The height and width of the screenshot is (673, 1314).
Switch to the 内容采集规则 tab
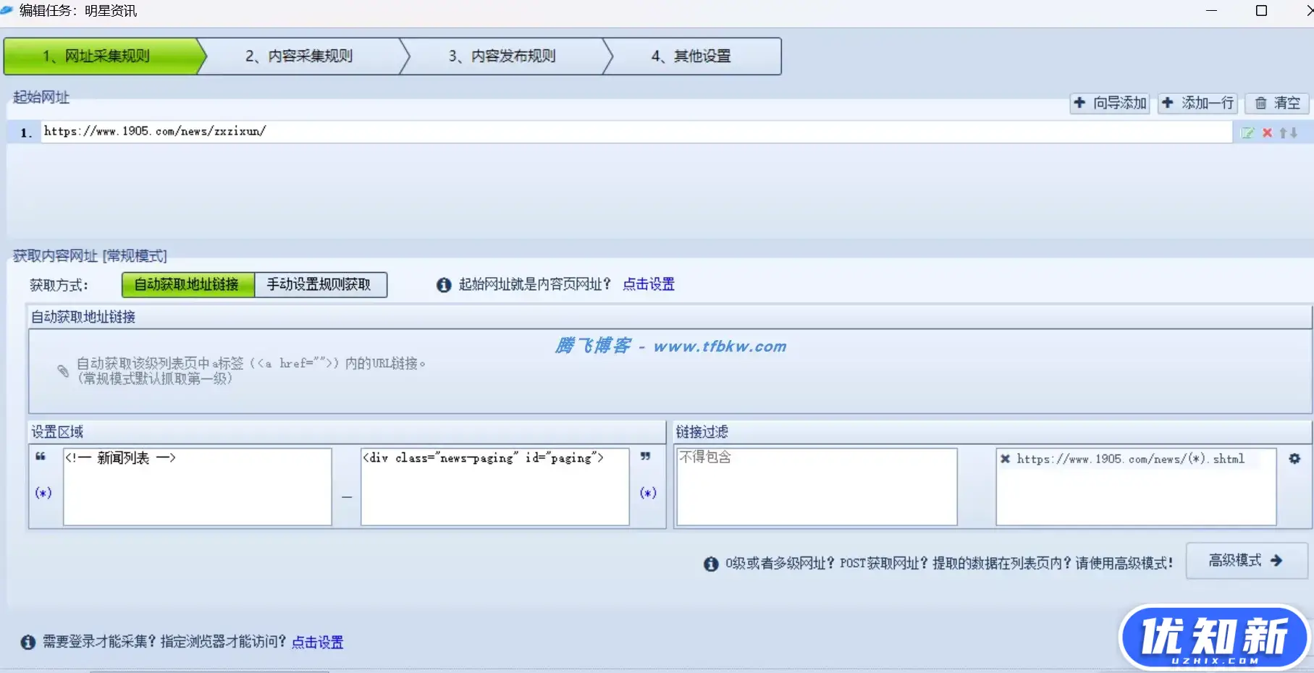tap(300, 56)
